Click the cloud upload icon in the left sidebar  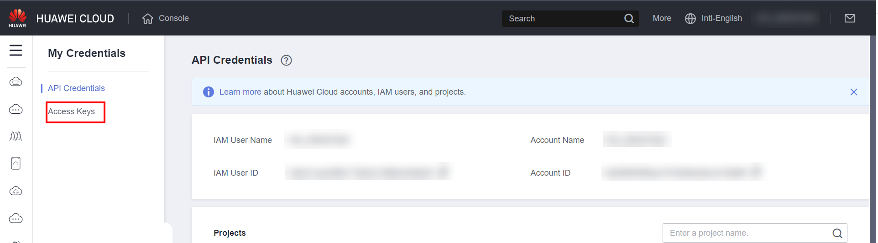pyautogui.click(x=16, y=191)
